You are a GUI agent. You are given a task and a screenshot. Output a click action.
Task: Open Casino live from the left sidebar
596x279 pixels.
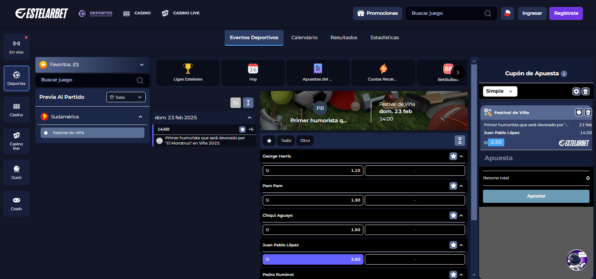[x=17, y=141]
